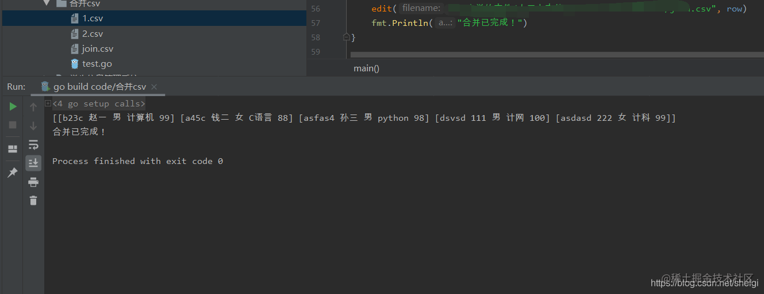Click the green Rerun play button

tap(13, 106)
